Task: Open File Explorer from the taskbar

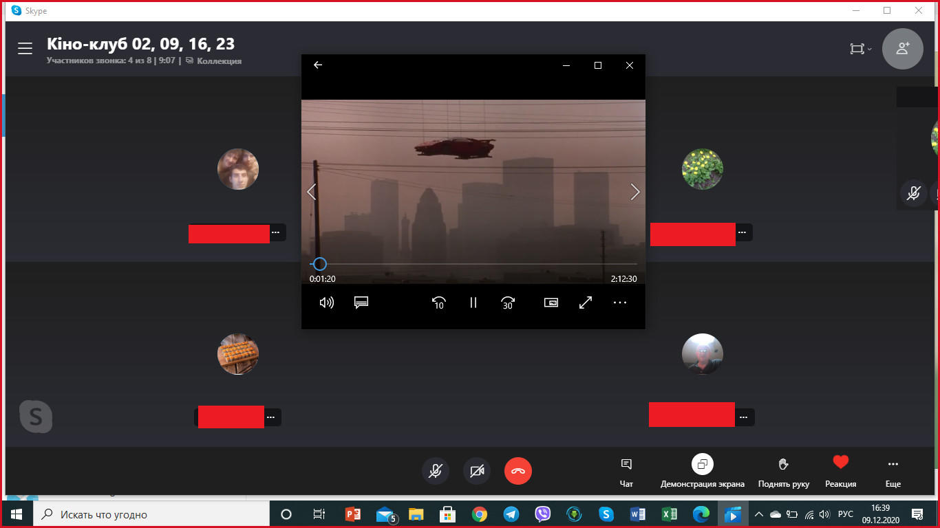Action: (x=416, y=514)
